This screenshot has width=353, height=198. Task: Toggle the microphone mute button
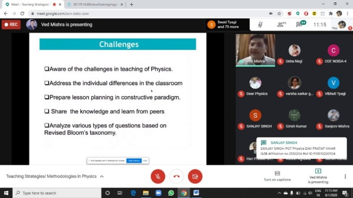click(x=157, y=176)
